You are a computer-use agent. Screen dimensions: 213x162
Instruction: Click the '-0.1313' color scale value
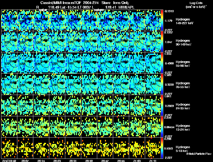(169, 11)
